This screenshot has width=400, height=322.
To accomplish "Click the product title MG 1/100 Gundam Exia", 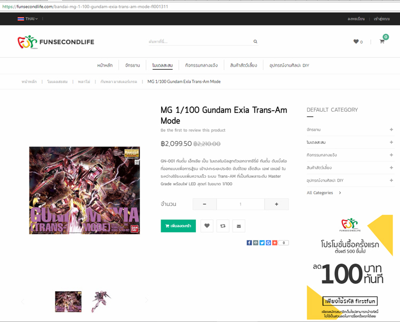I will point(223,115).
